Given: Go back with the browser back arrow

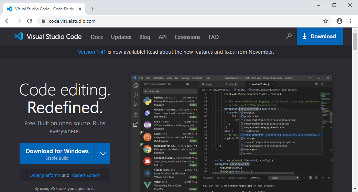Looking at the screenshot, I should coord(8,21).
